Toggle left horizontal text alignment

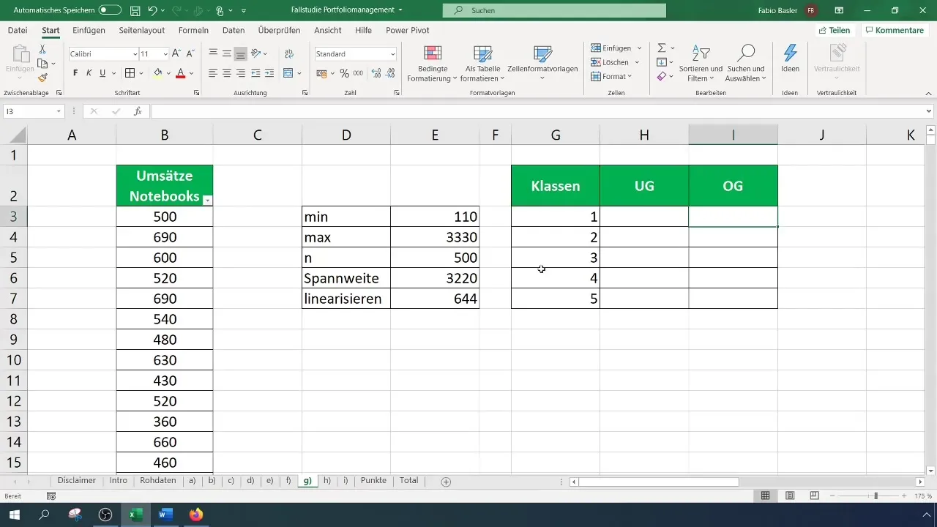pos(213,73)
